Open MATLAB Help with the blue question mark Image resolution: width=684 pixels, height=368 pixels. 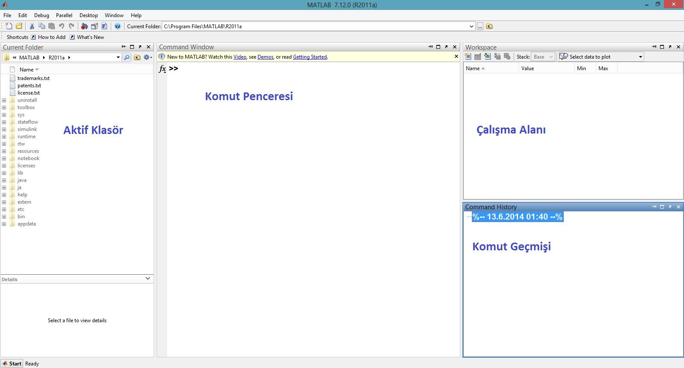[x=118, y=26]
